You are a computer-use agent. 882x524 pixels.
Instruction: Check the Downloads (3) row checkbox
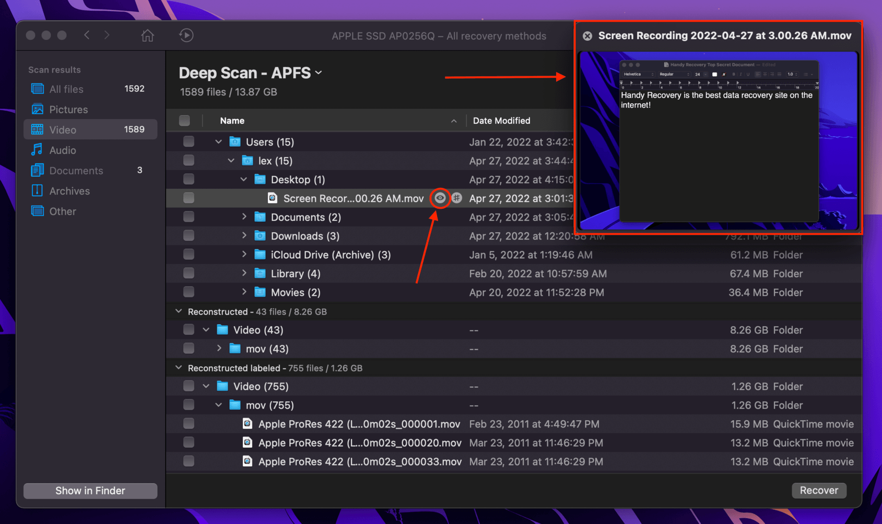(189, 235)
